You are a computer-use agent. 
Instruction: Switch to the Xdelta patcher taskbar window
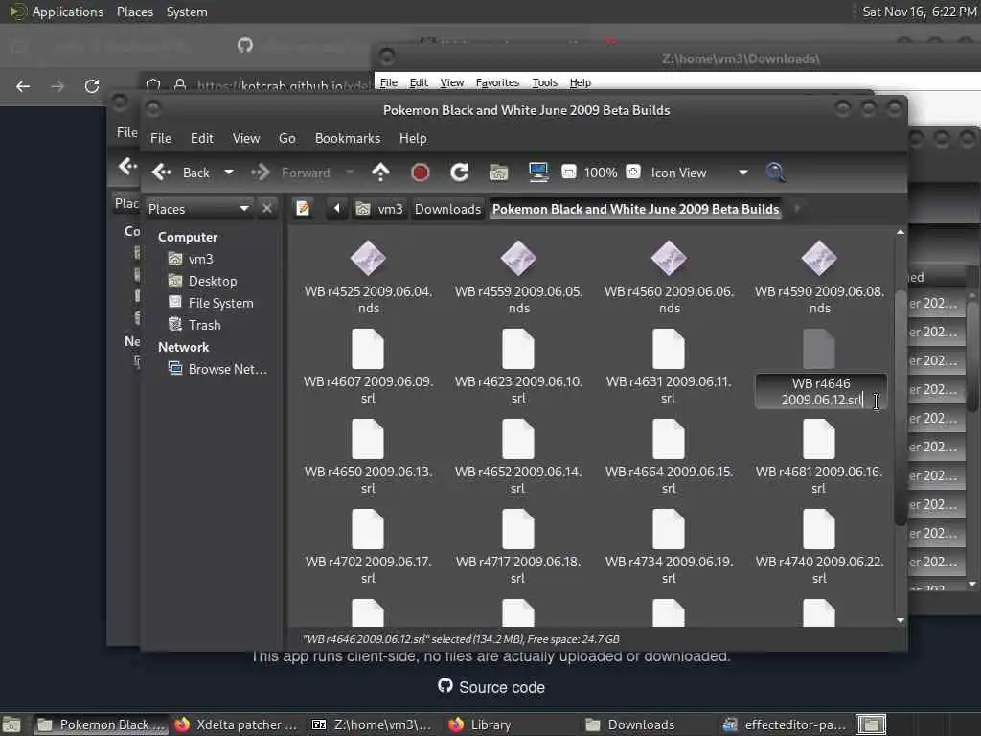pos(237,724)
